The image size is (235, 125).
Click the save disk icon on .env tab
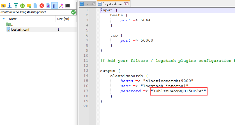point(82,4)
